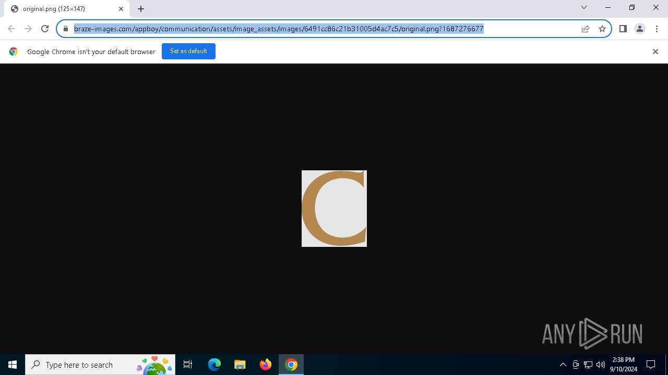Minimize the Chrome window
This screenshot has width=668, height=375.
pos(608,7)
